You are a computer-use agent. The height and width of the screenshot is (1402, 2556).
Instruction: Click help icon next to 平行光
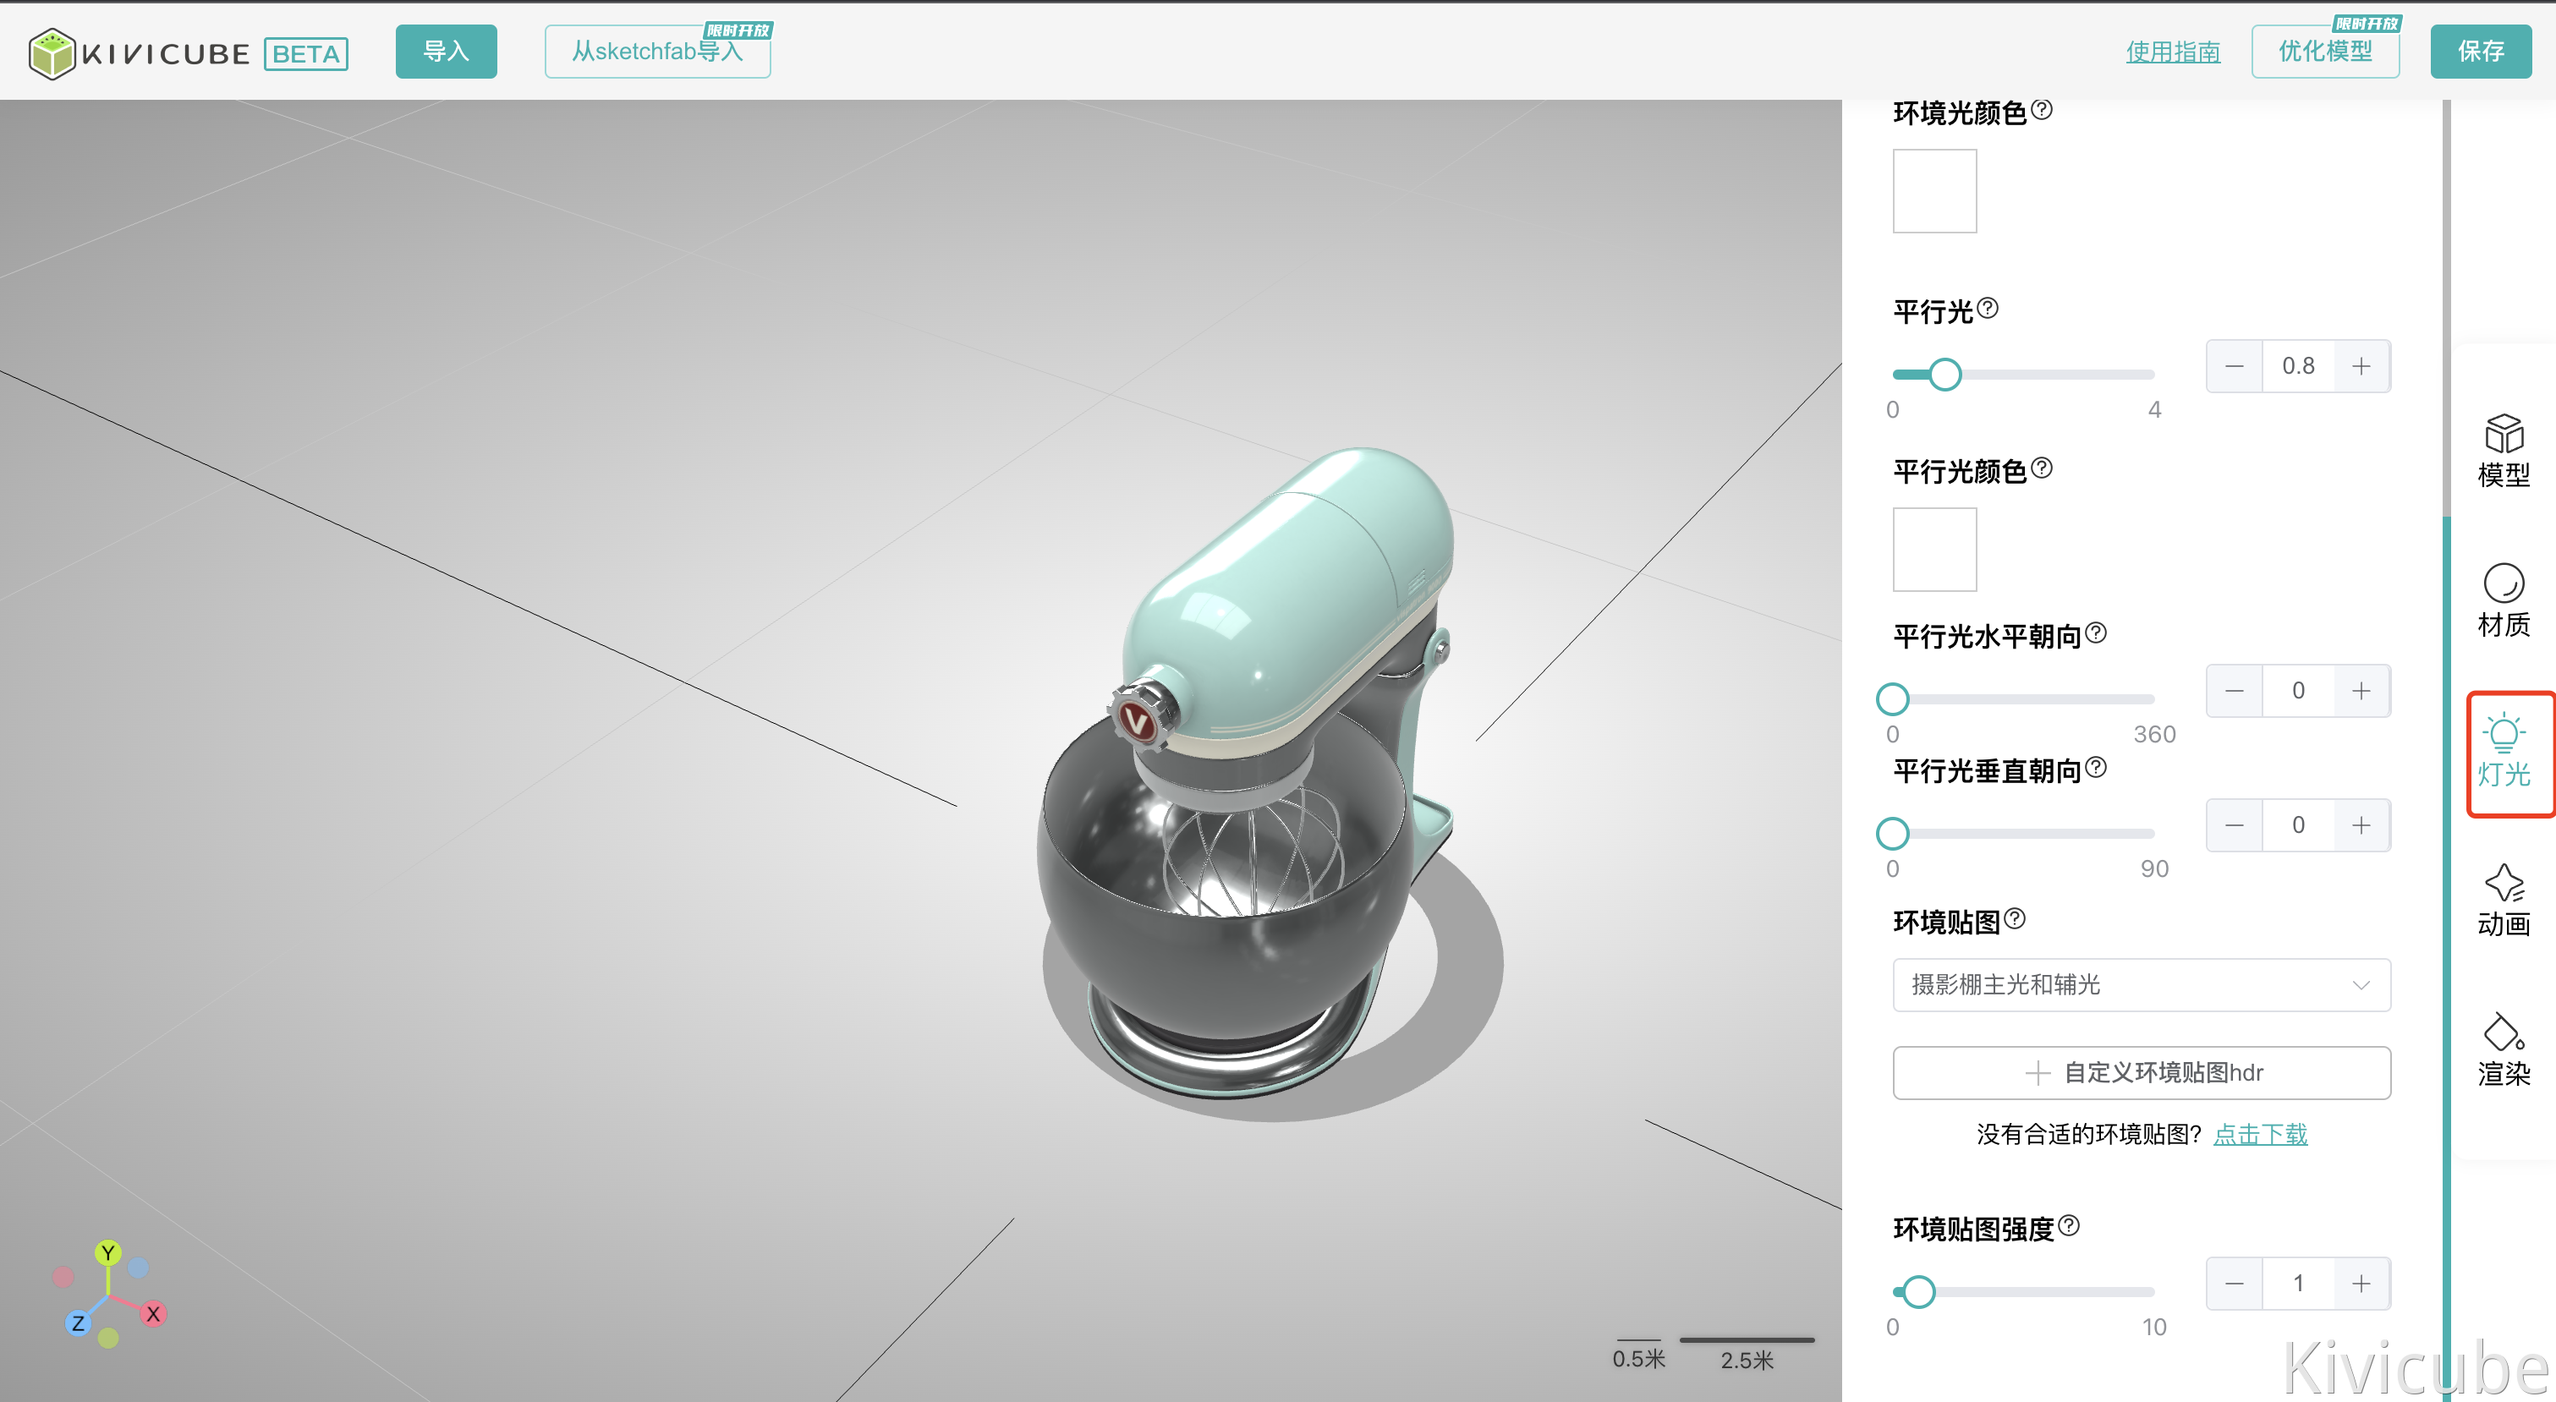[x=1988, y=309]
